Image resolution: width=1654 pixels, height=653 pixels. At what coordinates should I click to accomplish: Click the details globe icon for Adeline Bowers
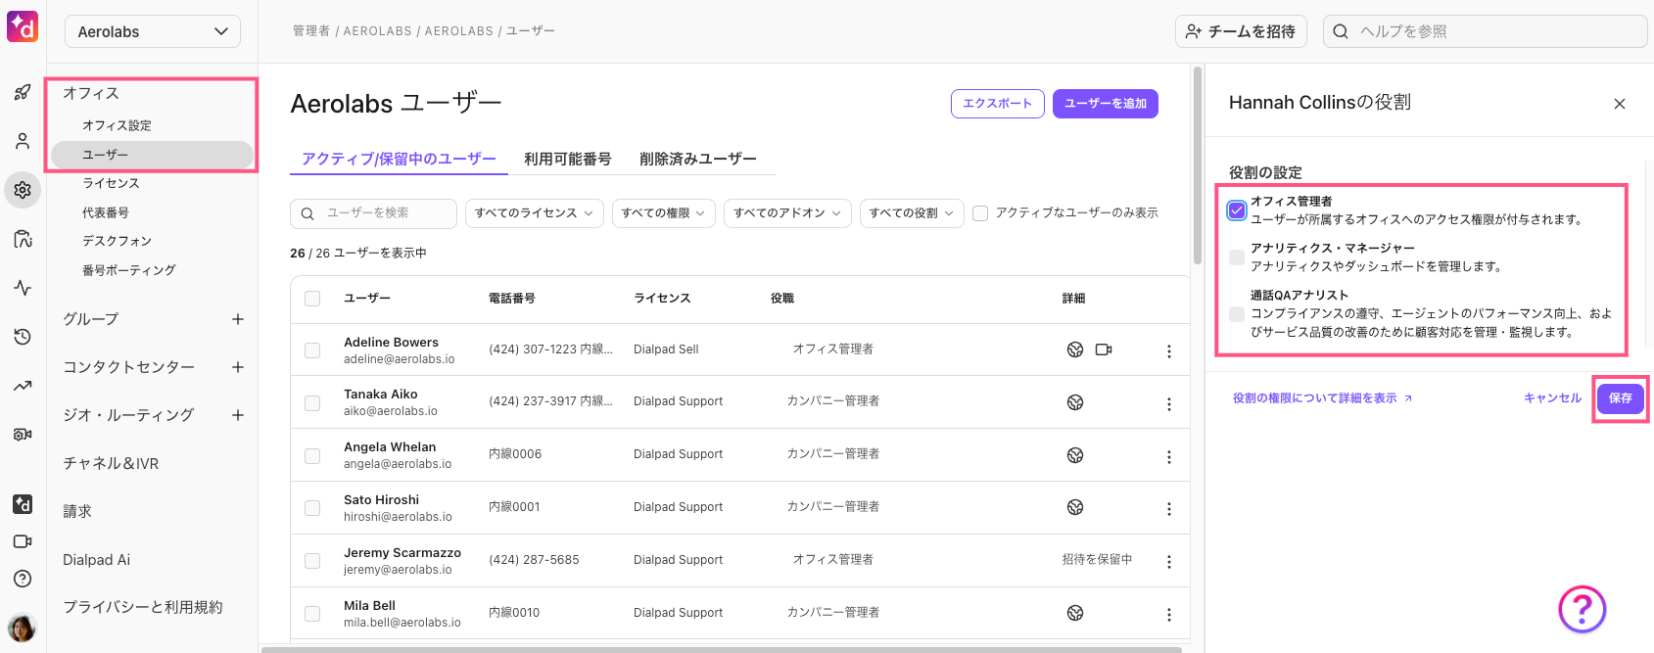click(1075, 350)
